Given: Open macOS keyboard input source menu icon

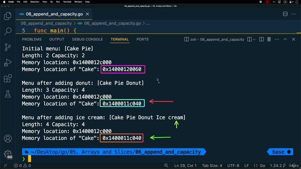Looking at the screenshot, I should point(285,2).
